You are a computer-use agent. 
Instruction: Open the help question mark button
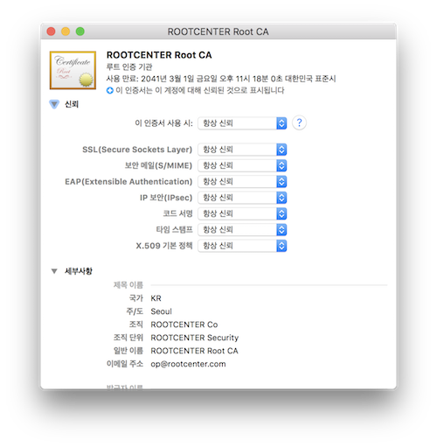[x=299, y=122]
